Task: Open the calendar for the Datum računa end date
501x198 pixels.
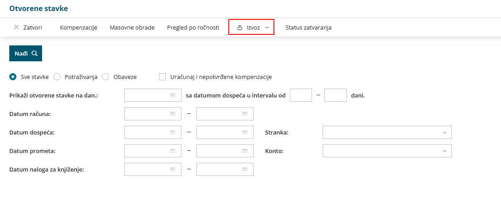Action: (244, 114)
